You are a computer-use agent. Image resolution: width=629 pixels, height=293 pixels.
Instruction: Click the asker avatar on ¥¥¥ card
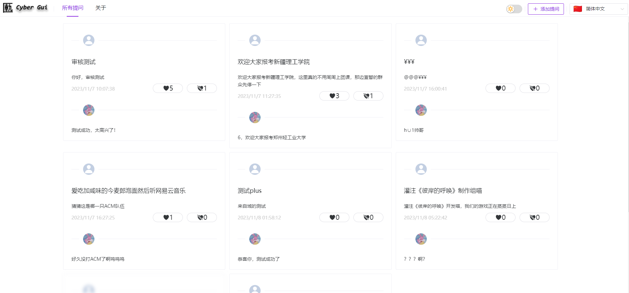click(421, 40)
